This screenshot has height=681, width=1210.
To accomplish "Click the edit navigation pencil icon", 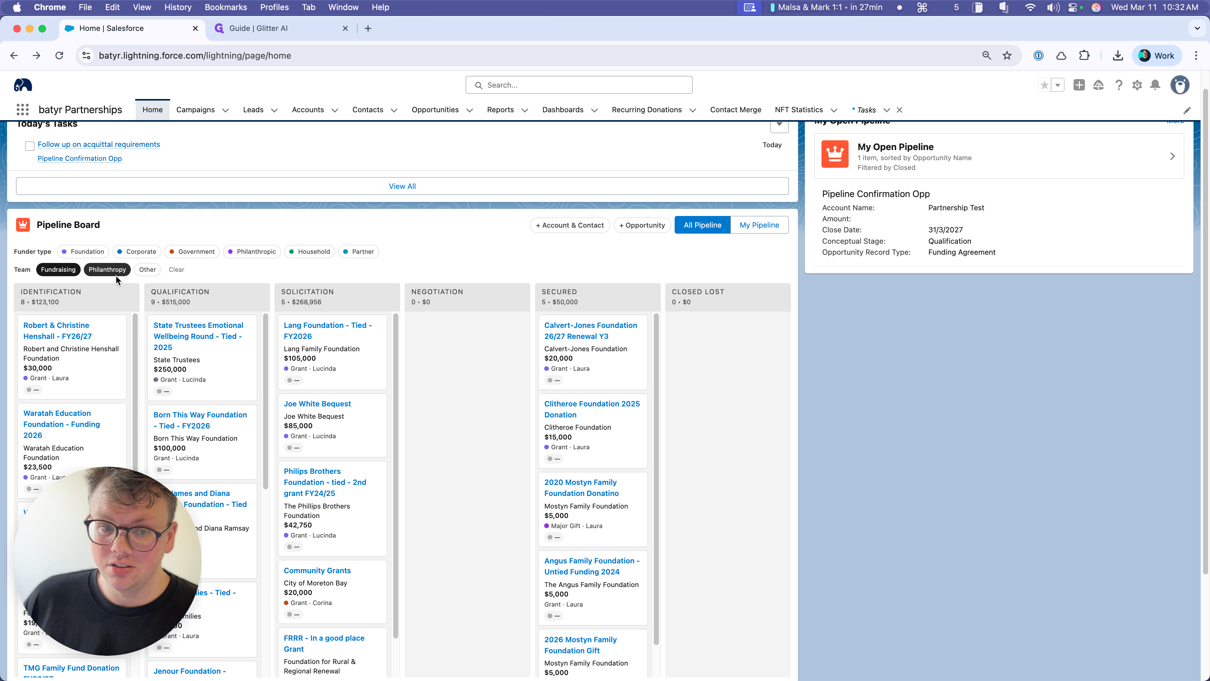I will (1187, 110).
